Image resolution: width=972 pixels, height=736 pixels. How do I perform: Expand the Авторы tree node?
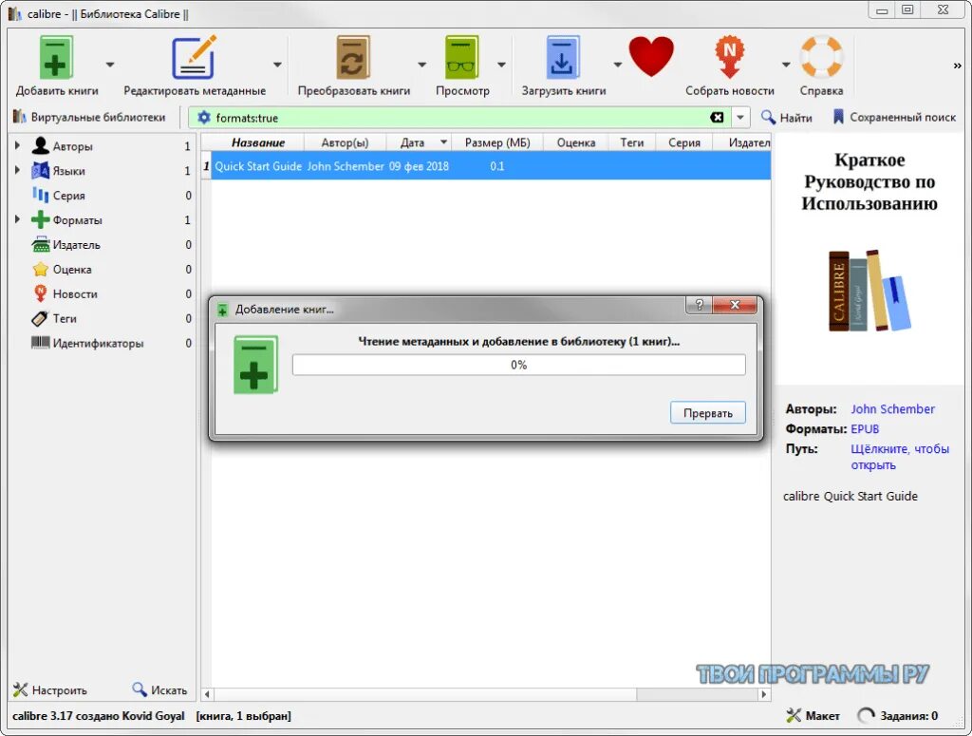pos(17,145)
